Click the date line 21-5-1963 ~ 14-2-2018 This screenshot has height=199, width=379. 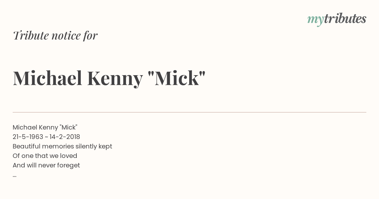click(46, 137)
